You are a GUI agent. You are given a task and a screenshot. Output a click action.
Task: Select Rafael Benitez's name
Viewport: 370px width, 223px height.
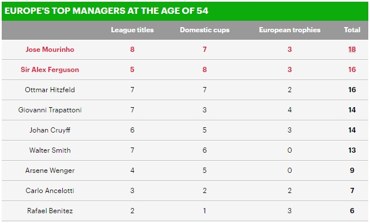50,211
